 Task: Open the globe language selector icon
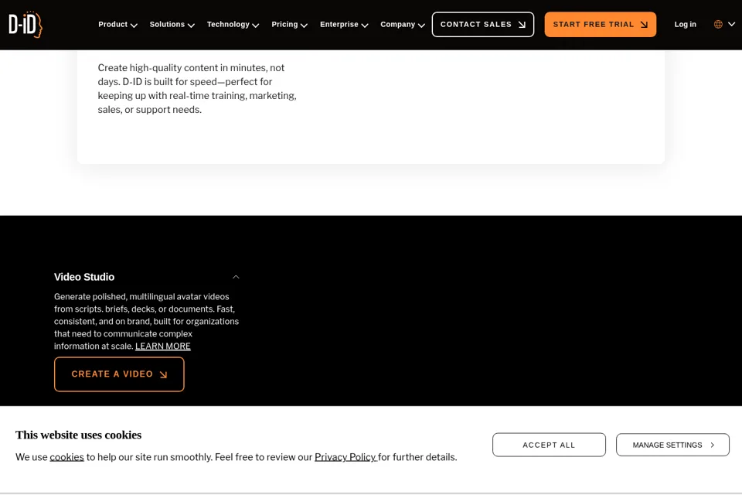coord(718,24)
